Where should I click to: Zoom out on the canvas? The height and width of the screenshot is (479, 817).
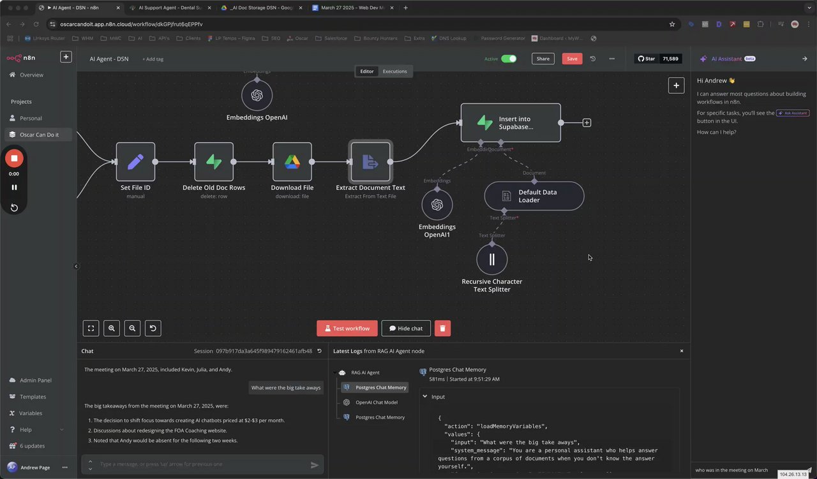pyautogui.click(x=132, y=328)
